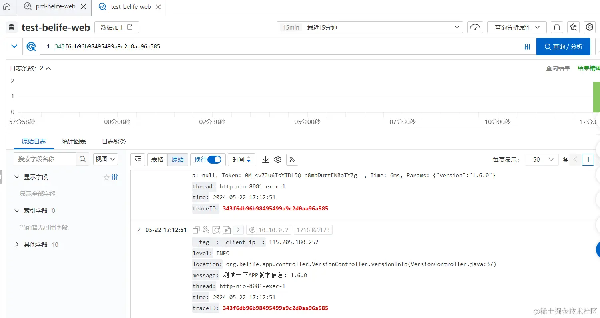Open the 数据加工 data processing link
Screen dimensions: 600x318
[117, 27]
